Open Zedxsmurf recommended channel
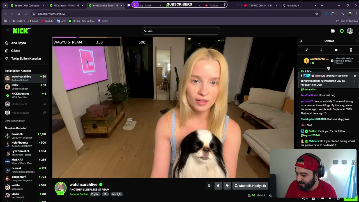Viewport: 359px width, 202px height. pyautogui.click(x=26, y=178)
